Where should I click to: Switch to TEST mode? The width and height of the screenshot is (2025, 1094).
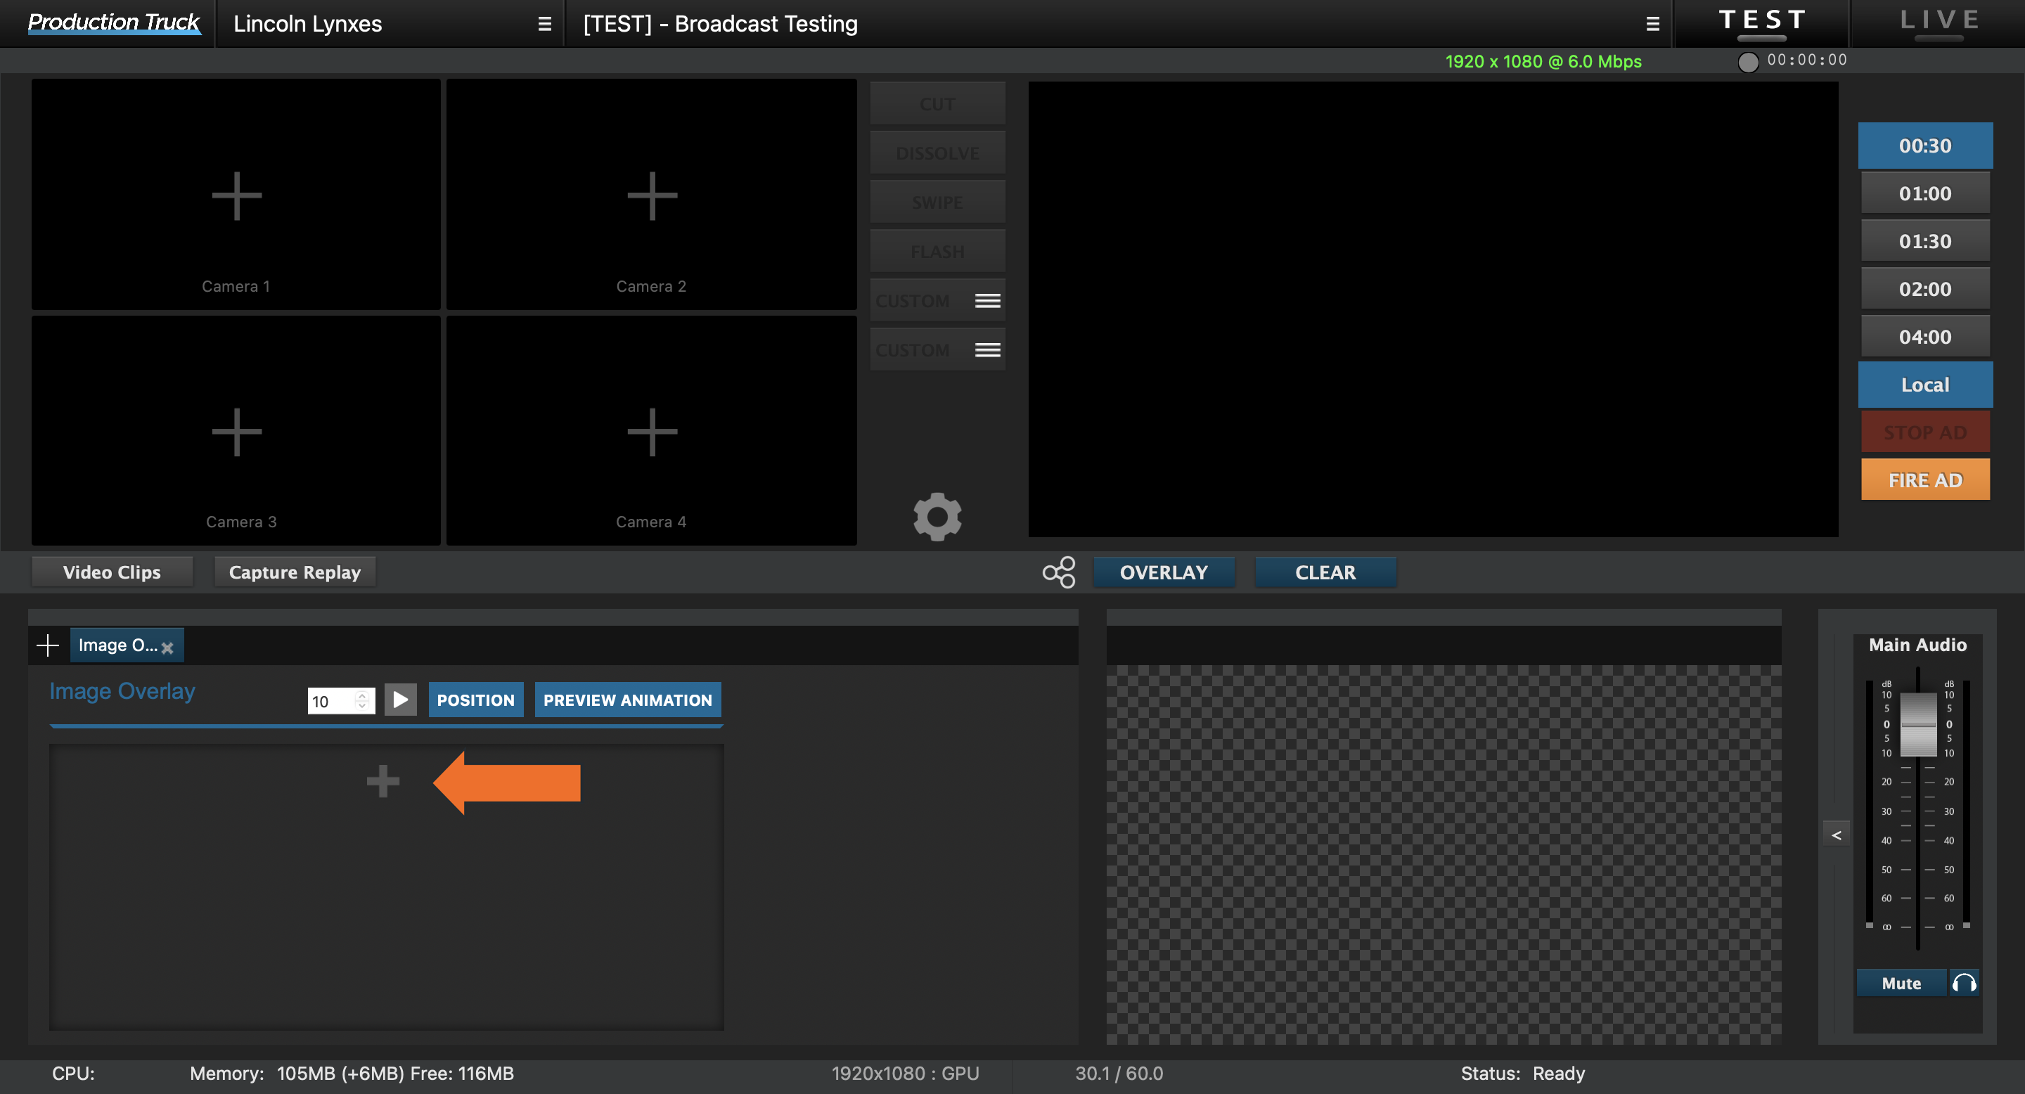(1761, 22)
